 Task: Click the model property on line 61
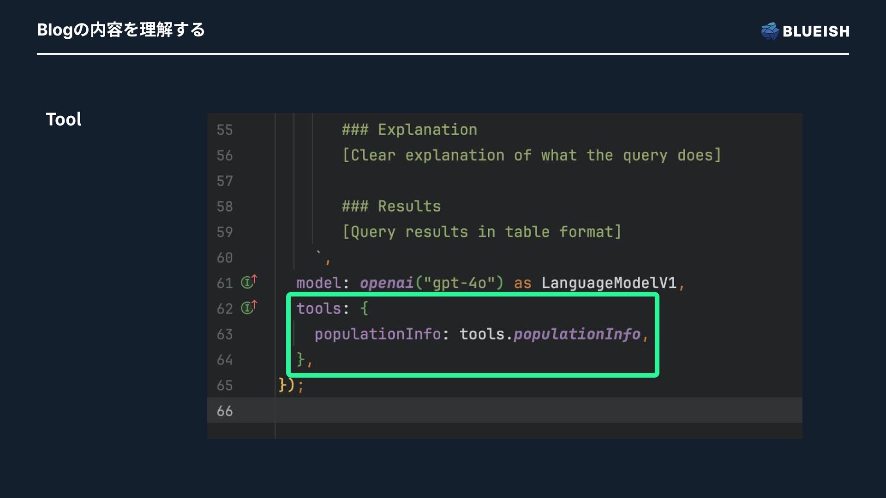click(318, 283)
